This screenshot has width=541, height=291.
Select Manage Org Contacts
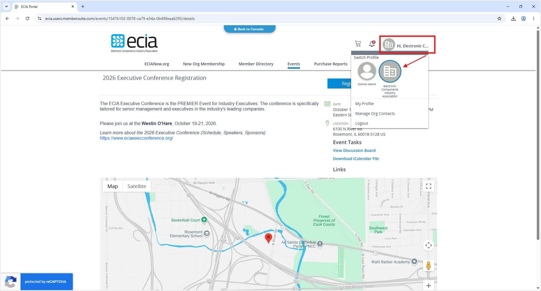click(x=375, y=114)
